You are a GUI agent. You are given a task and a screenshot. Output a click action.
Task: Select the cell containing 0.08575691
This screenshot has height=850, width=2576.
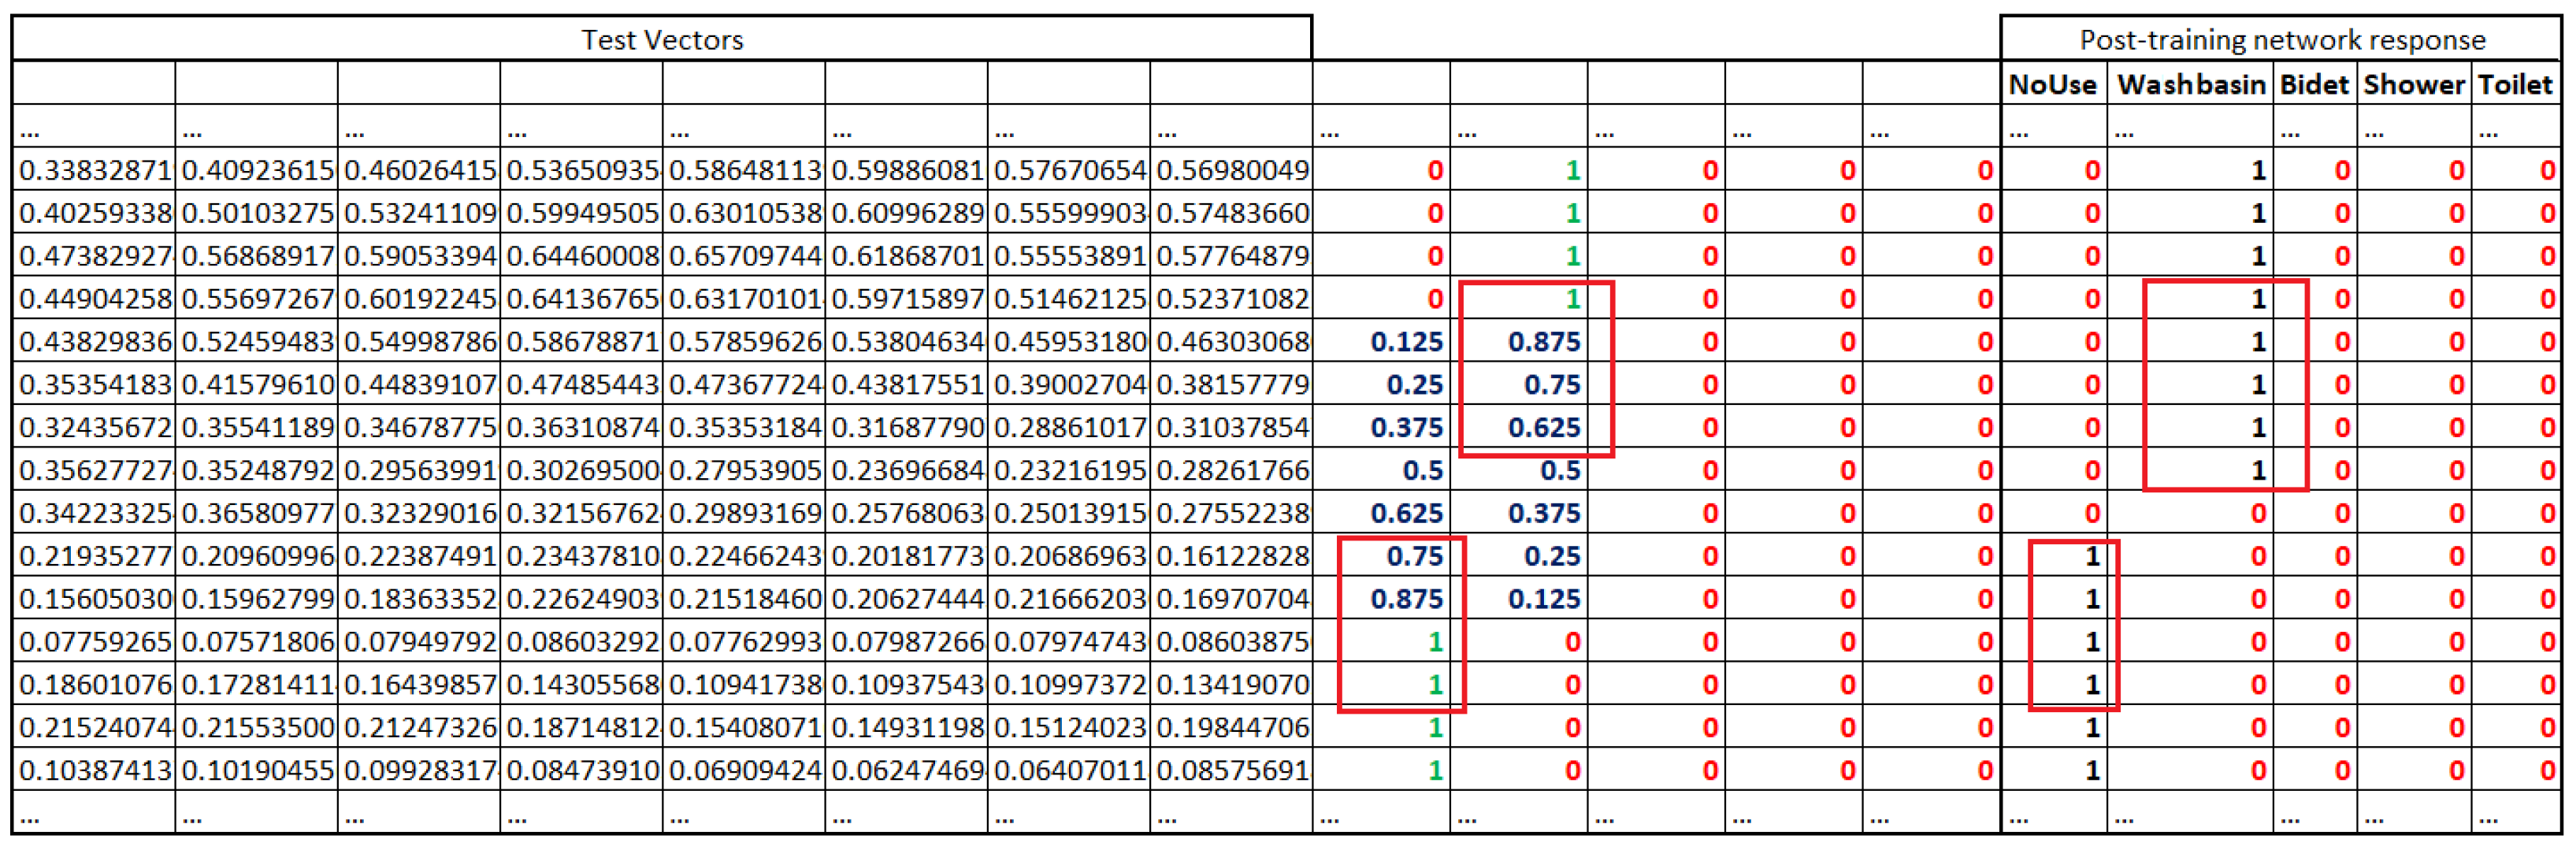[1232, 770]
